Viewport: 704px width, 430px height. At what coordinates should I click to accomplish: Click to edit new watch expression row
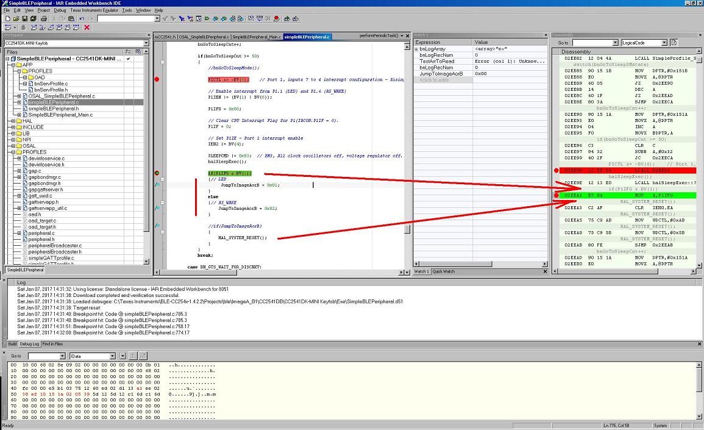pos(443,80)
